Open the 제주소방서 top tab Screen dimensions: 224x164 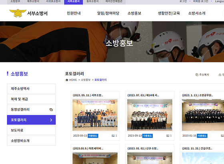point(33,2)
